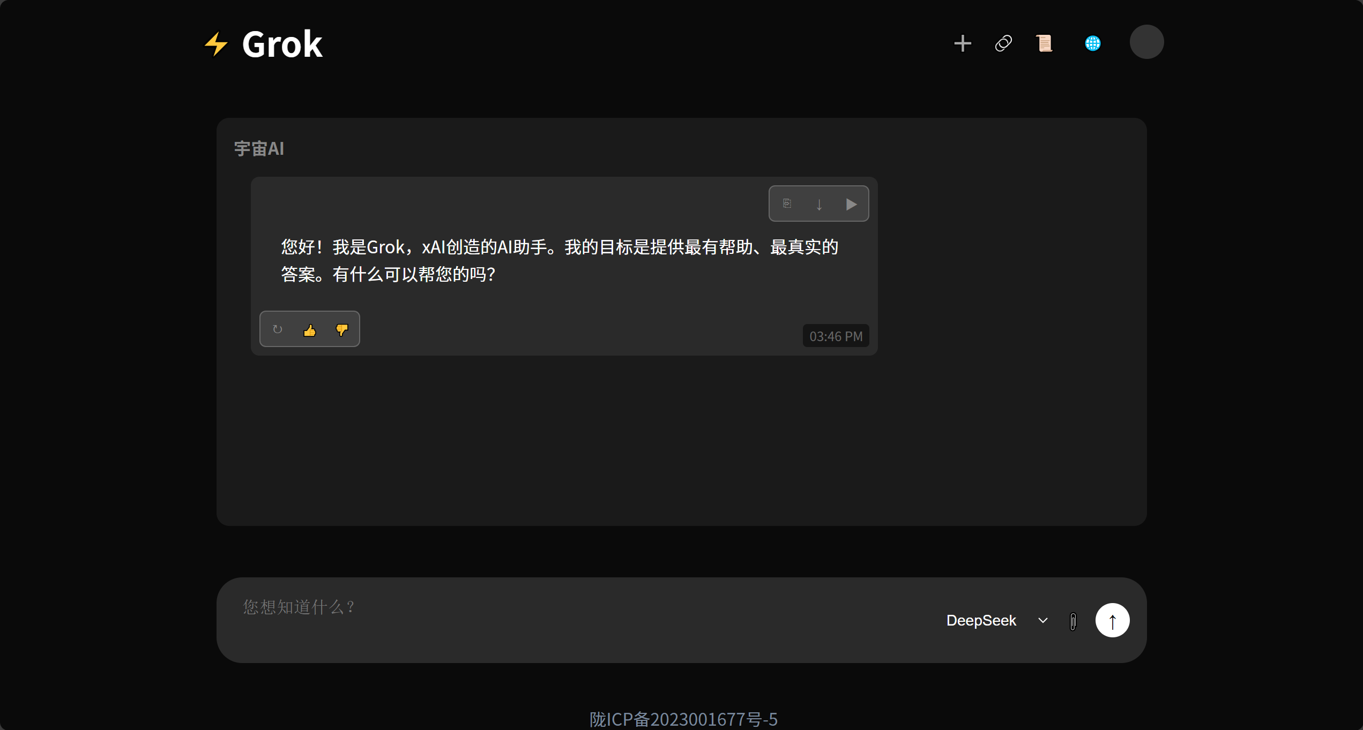This screenshot has width=1363, height=730.
Task: Regenerate the response with refresh icon
Action: point(277,329)
